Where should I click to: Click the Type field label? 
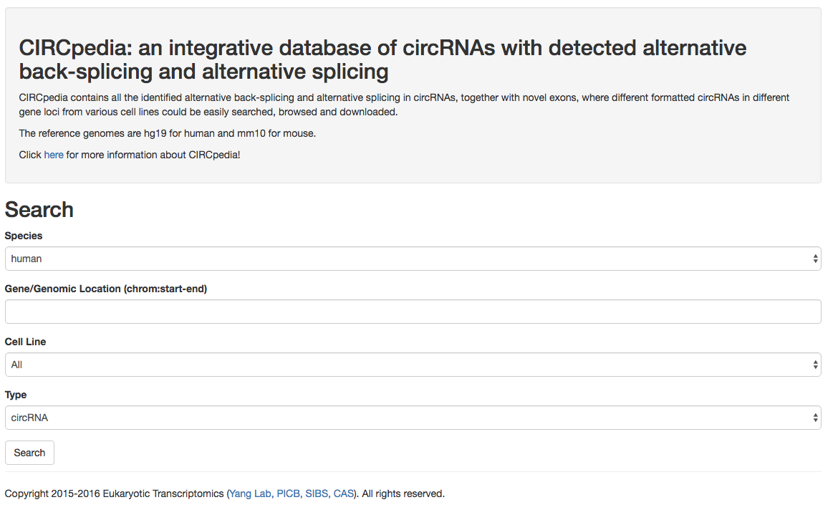[16, 395]
